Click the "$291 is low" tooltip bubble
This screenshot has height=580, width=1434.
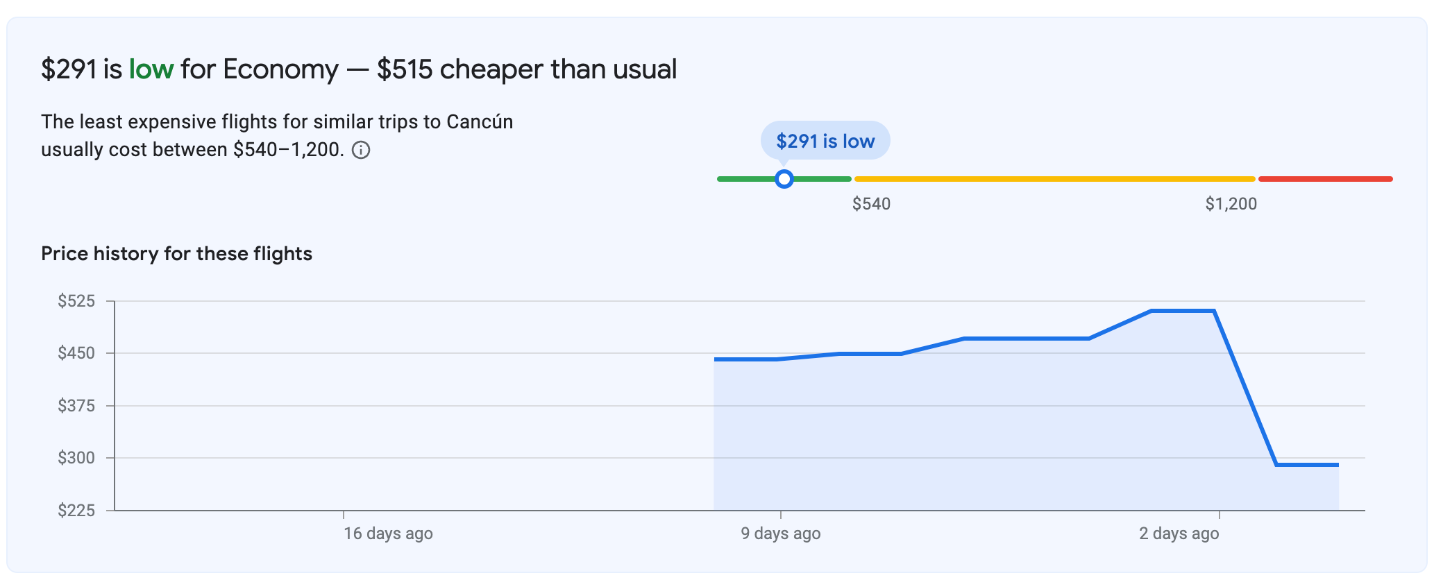click(x=825, y=141)
